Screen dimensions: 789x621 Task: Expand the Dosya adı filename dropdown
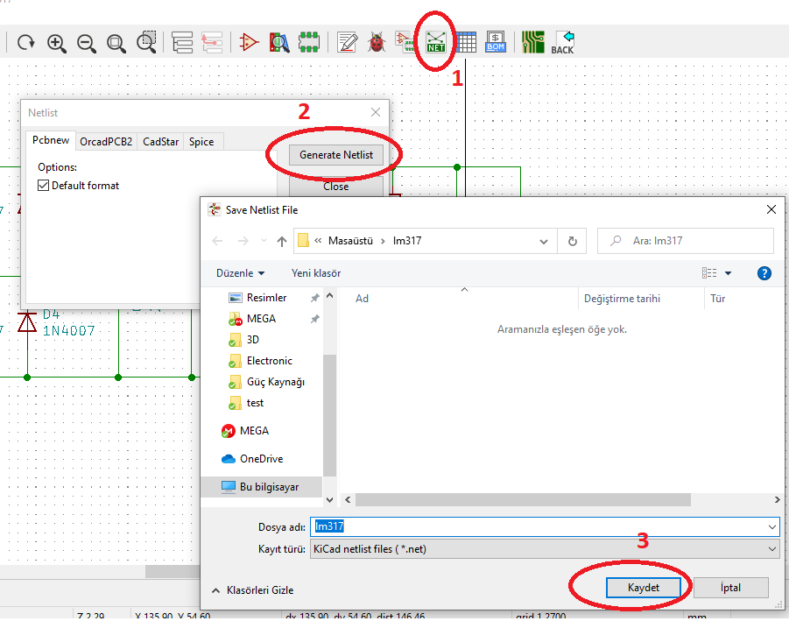pyautogui.click(x=771, y=526)
